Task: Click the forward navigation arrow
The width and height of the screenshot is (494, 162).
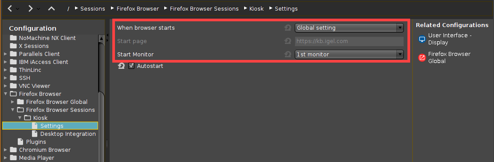Action: (30, 9)
